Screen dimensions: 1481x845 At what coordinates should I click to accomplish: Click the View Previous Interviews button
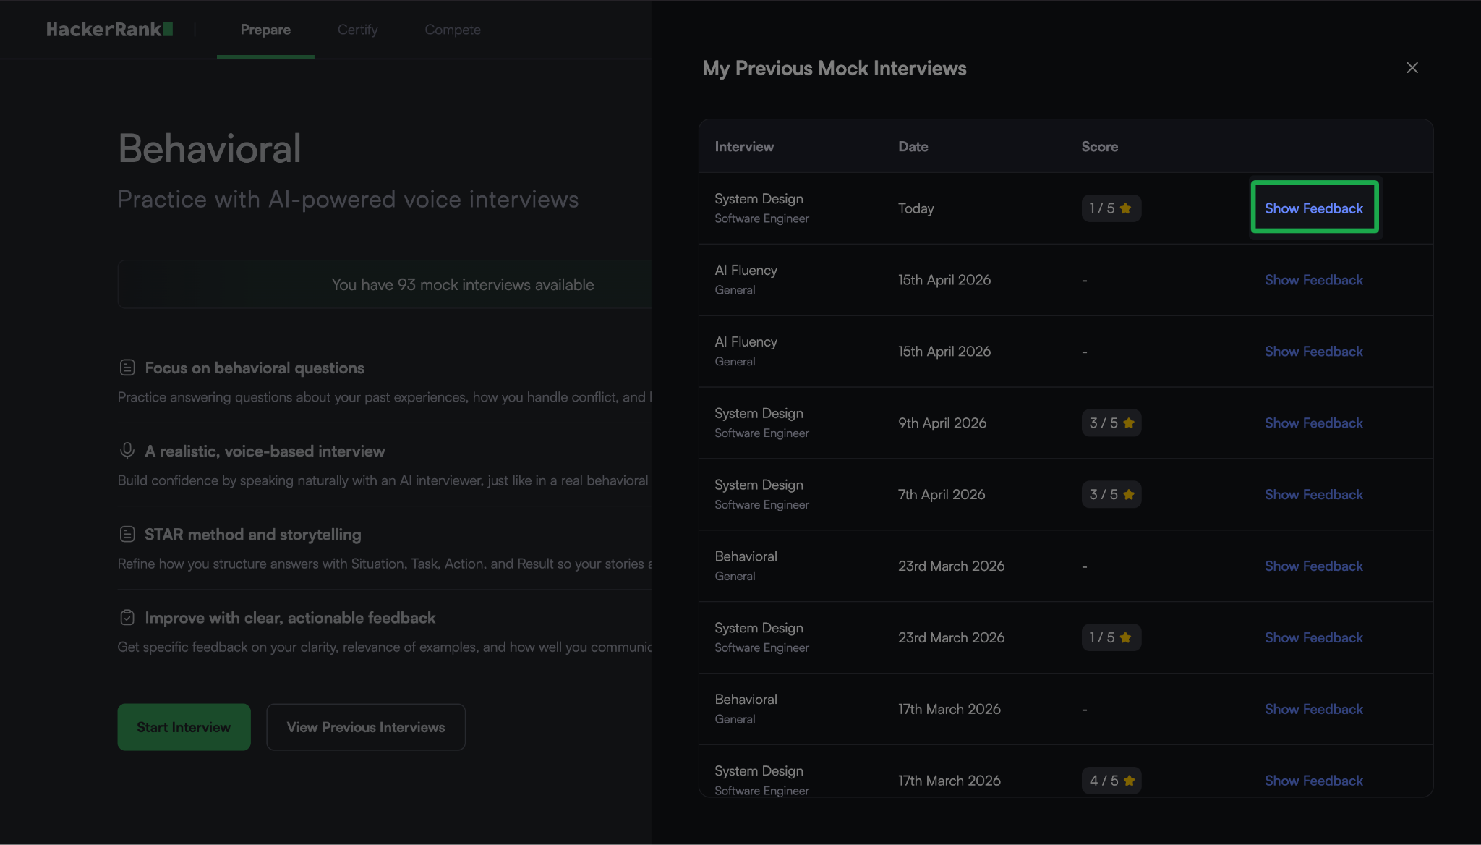tap(365, 727)
